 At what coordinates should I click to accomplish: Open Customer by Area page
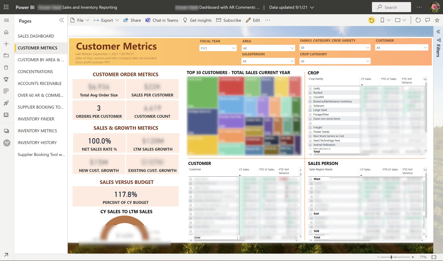click(41, 60)
